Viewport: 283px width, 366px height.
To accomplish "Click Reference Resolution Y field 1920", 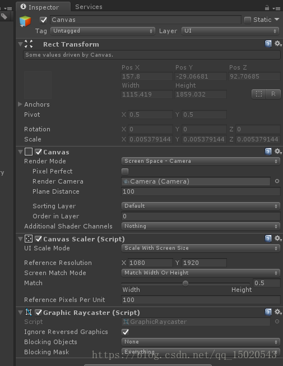I will (x=204, y=263).
